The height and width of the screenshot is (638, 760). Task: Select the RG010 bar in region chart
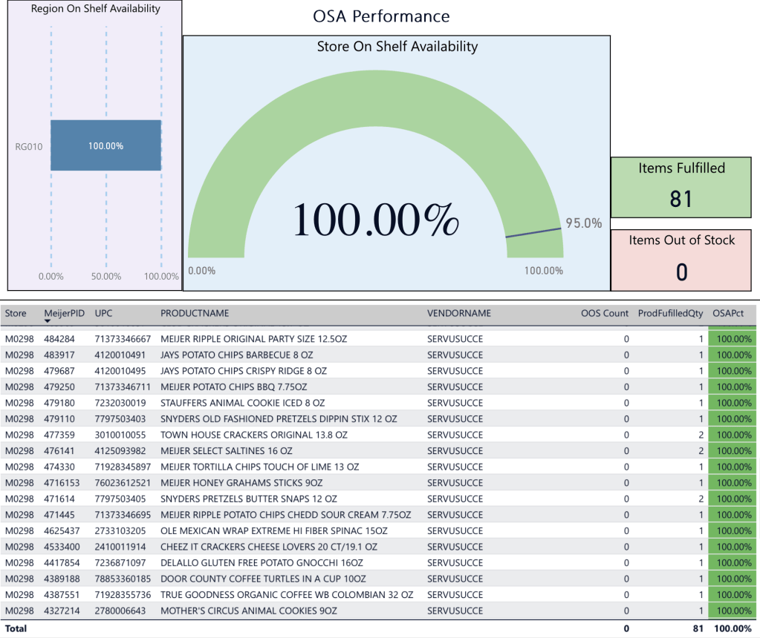tap(106, 145)
